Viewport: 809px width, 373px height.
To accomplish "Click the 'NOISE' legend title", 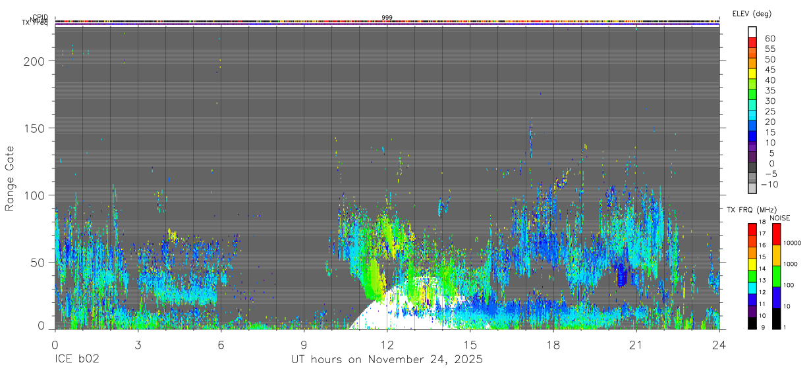I will pyautogui.click(x=779, y=218).
